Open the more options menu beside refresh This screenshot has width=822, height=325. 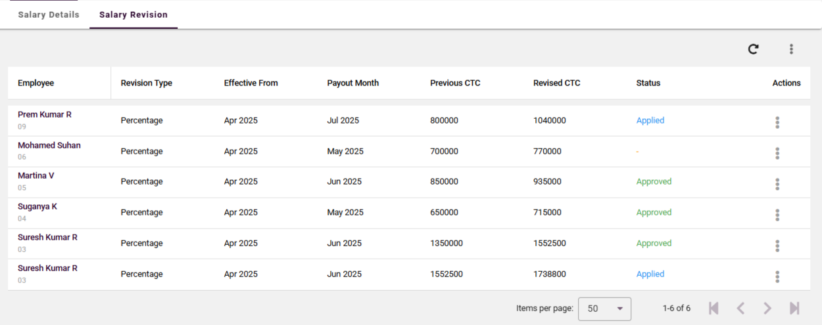(791, 49)
